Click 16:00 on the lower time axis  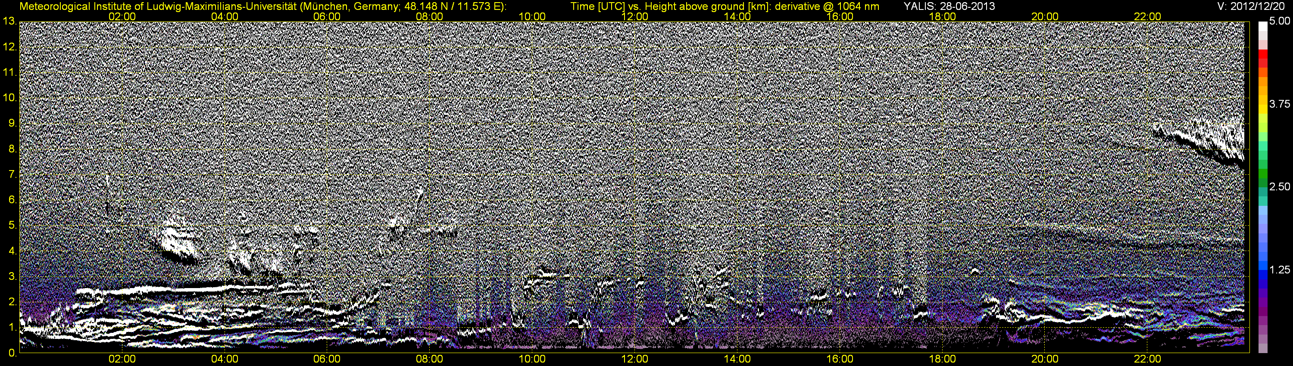point(840,359)
